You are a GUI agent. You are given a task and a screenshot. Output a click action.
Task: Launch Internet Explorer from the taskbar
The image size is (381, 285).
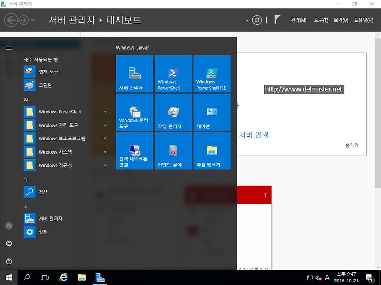tap(63, 278)
